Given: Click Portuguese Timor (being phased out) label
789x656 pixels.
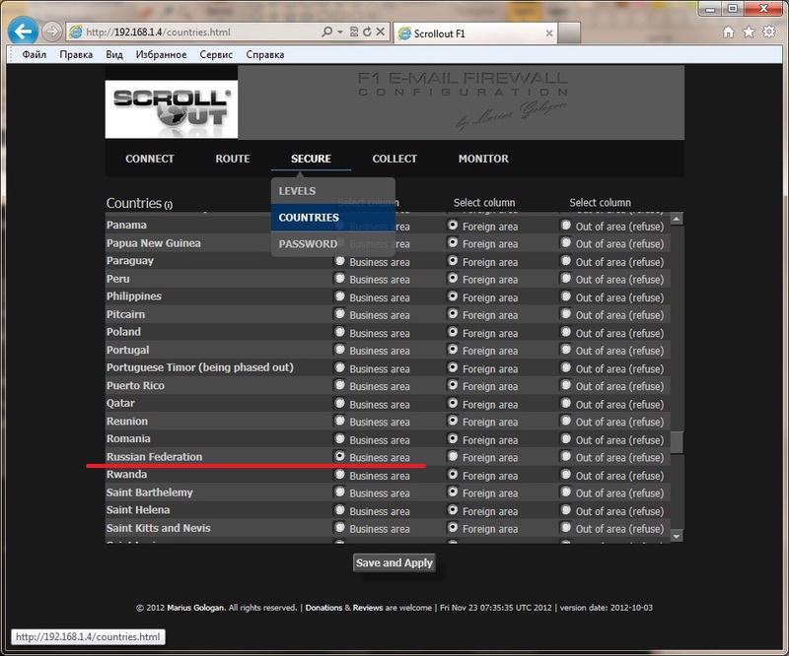Looking at the screenshot, I should (200, 367).
